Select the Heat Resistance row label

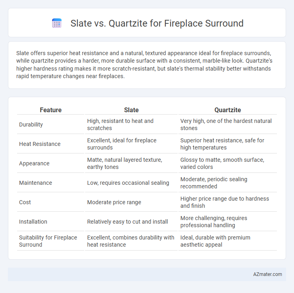tap(40, 144)
